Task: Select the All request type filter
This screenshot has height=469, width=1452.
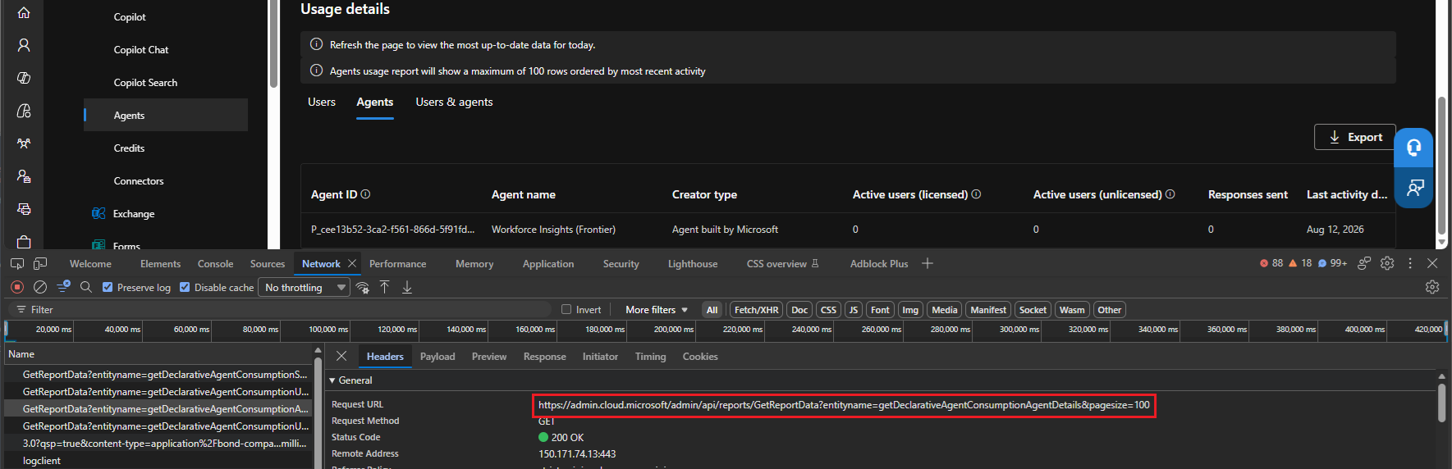Action: click(712, 310)
